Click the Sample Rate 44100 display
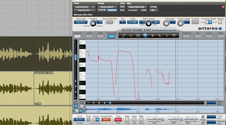Viewport: 226px width, 125px height. coord(106,120)
